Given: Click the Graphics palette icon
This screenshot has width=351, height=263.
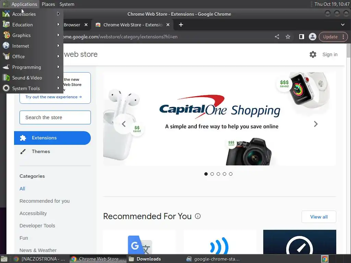Looking at the screenshot, I should coord(6,35).
